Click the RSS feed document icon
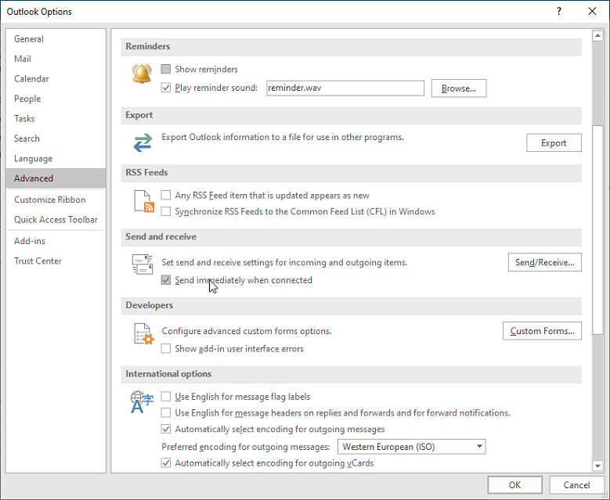Screen dimensions: 610x500 click(x=144, y=201)
